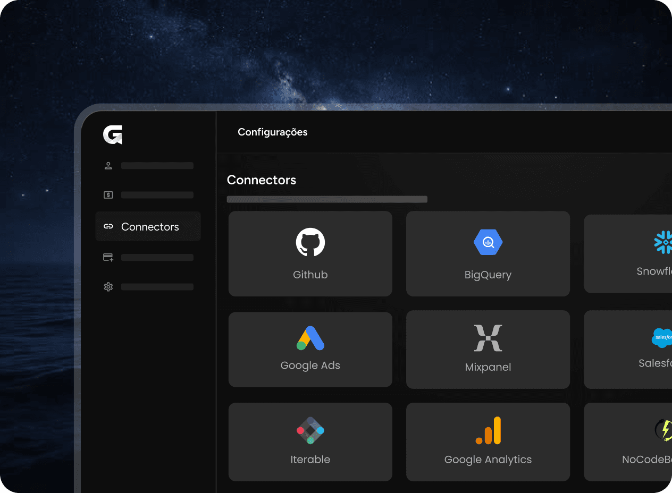
Task: Click the link icon beside Connectors
Action: click(x=108, y=226)
